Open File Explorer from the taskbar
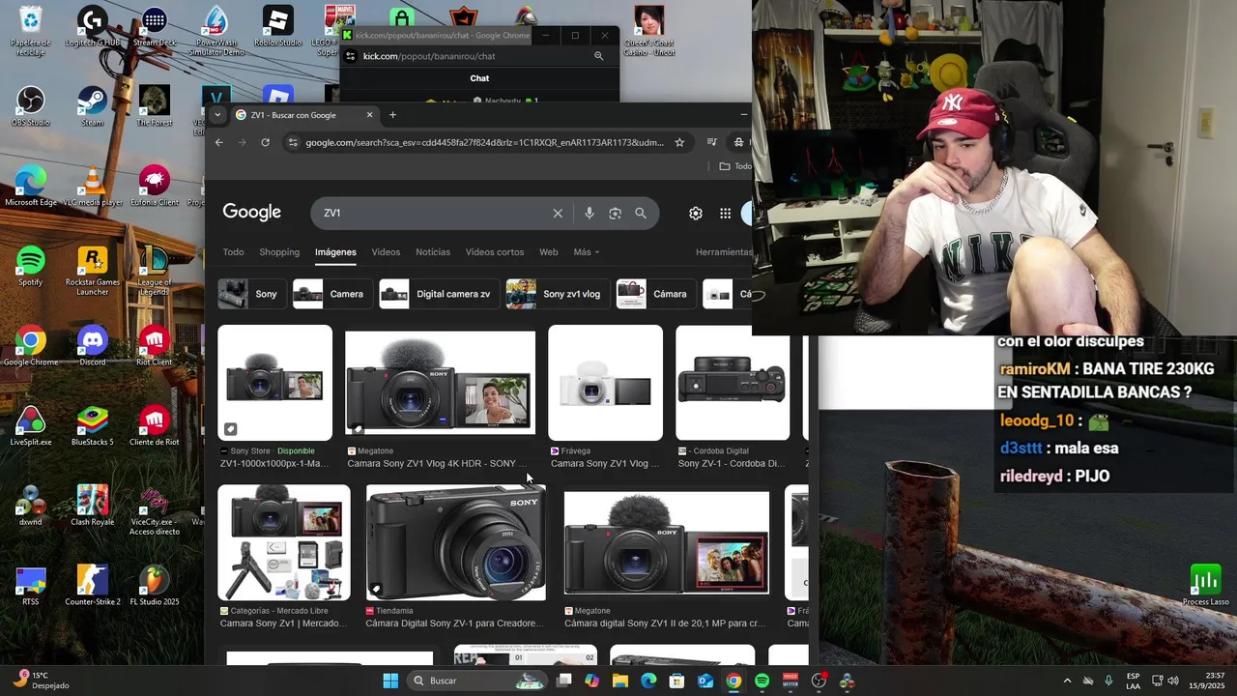Viewport: 1237px width, 696px height. point(620,681)
